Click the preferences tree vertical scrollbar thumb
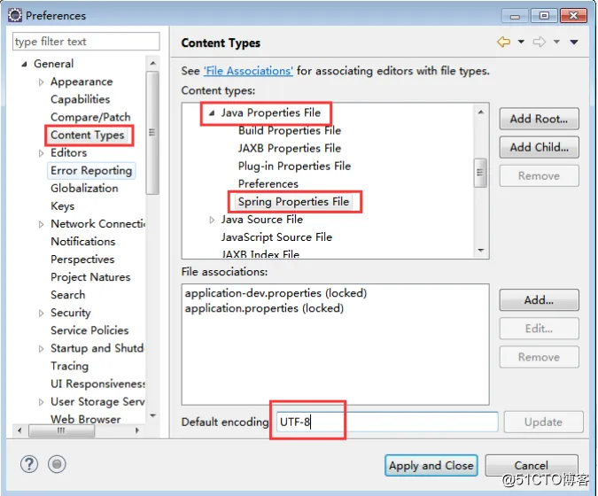The width and height of the screenshot is (598, 496). (x=152, y=133)
